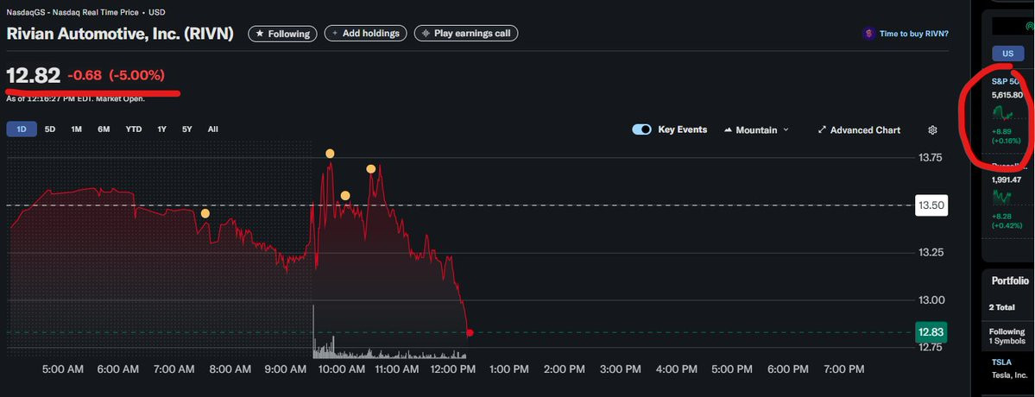Click the 13.25 price axis label
Screen dimensions: 1035x397
931,253
